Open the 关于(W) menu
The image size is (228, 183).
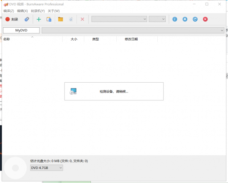coord(54,11)
